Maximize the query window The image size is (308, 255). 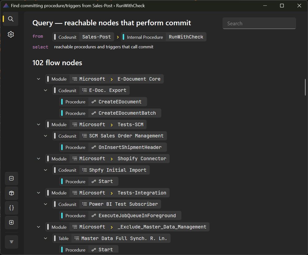click(x=282, y=6)
